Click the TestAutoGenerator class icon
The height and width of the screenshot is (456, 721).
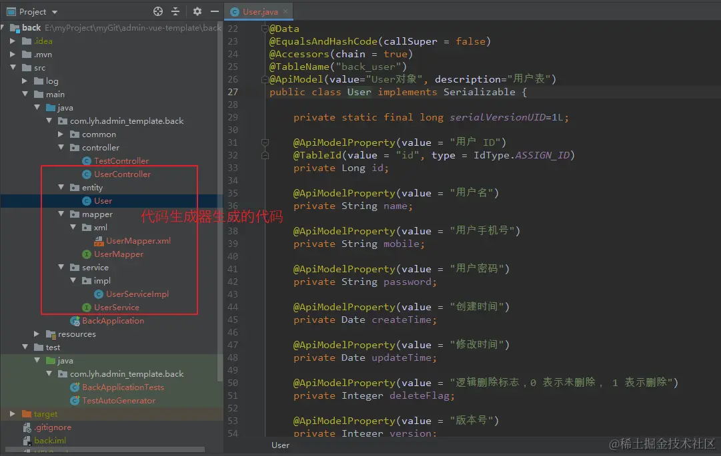pos(75,401)
